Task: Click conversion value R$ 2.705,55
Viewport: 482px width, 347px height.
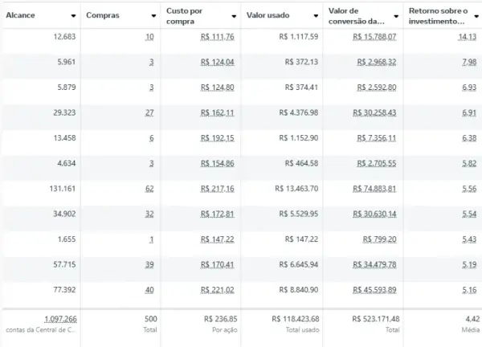Action: click(377, 164)
